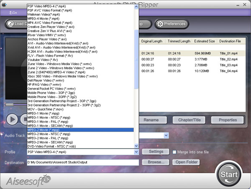251x189 pixels.
Task: Select Archos Player Video (*.avi)
Action: pyautogui.click(x=80, y=39)
